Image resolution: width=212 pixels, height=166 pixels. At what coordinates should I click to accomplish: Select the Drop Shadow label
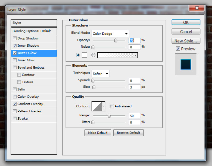pos(28,38)
